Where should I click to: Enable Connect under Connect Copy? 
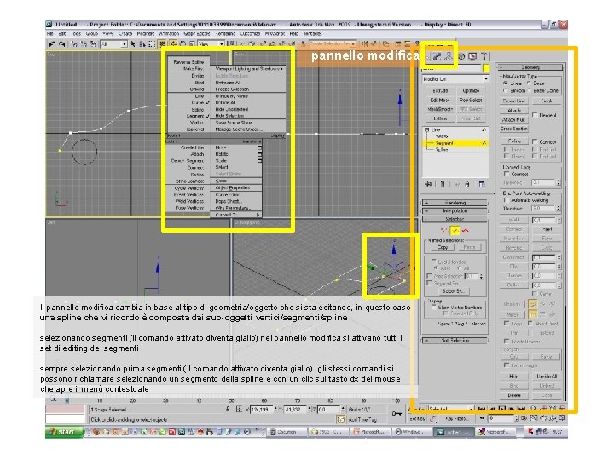(507, 174)
